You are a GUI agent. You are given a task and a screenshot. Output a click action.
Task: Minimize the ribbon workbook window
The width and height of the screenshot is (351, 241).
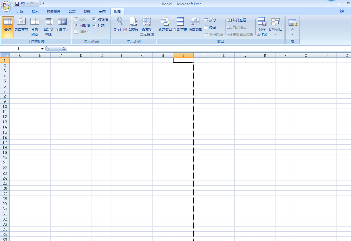coord(348,11)
